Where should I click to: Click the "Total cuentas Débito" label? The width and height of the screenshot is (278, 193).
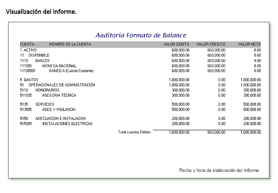pyautogui.click(x=134, y=132)
